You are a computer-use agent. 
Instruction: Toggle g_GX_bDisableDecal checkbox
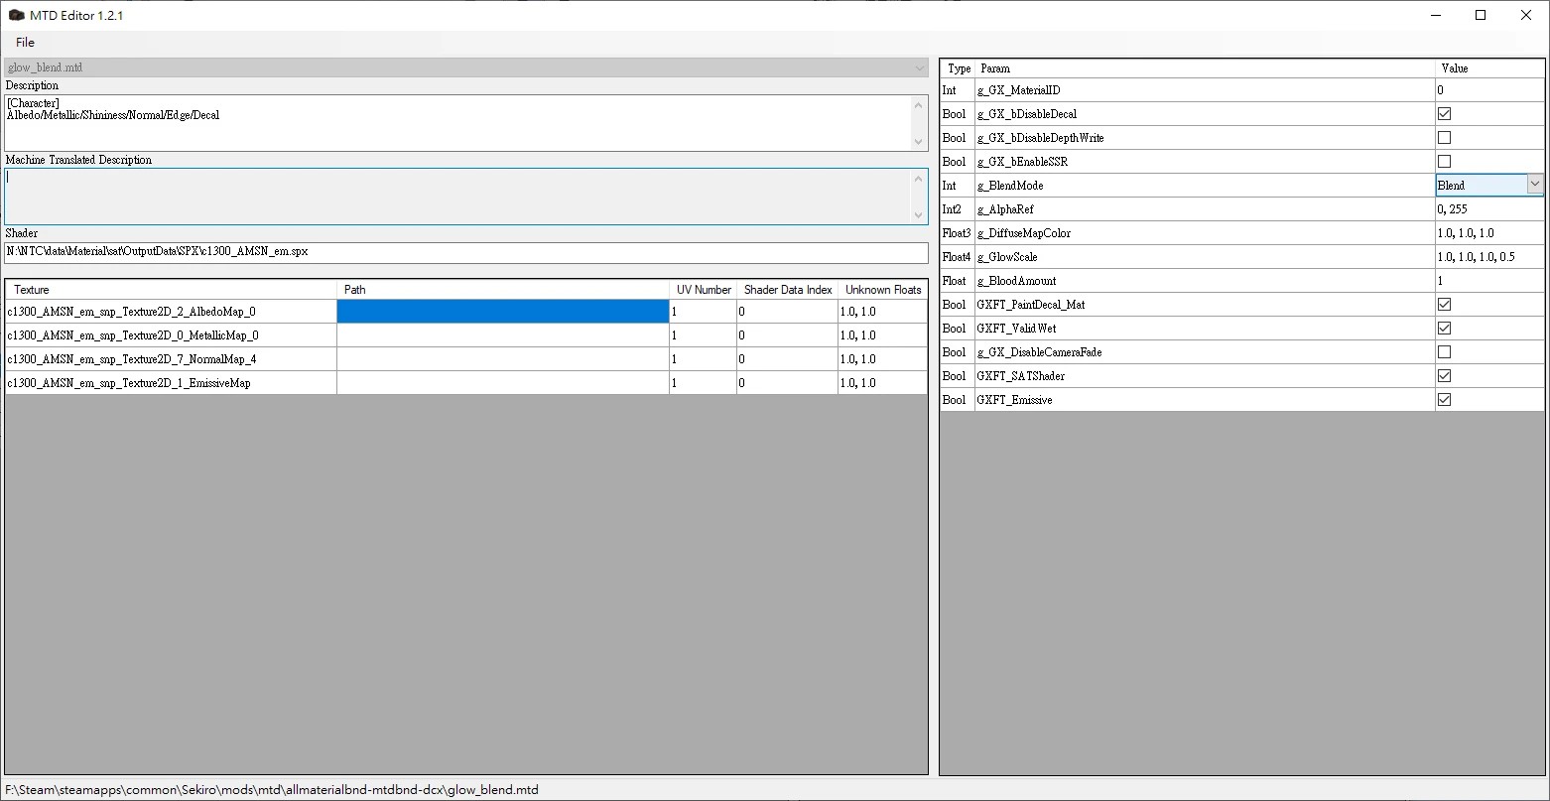tap(1444, 114)
